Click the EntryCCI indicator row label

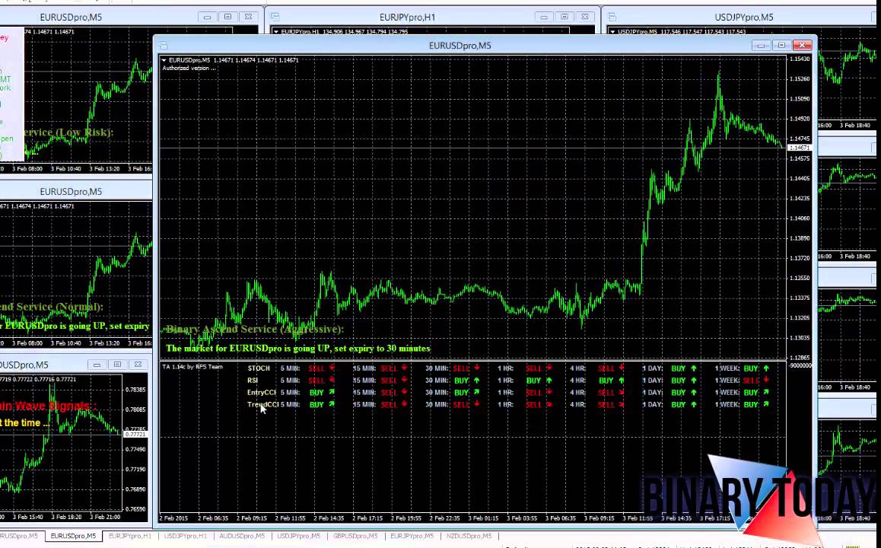coord(261,392)
